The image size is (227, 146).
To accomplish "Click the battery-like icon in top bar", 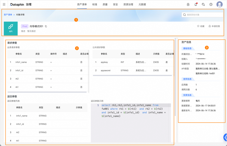I will [x=188, y=4].
